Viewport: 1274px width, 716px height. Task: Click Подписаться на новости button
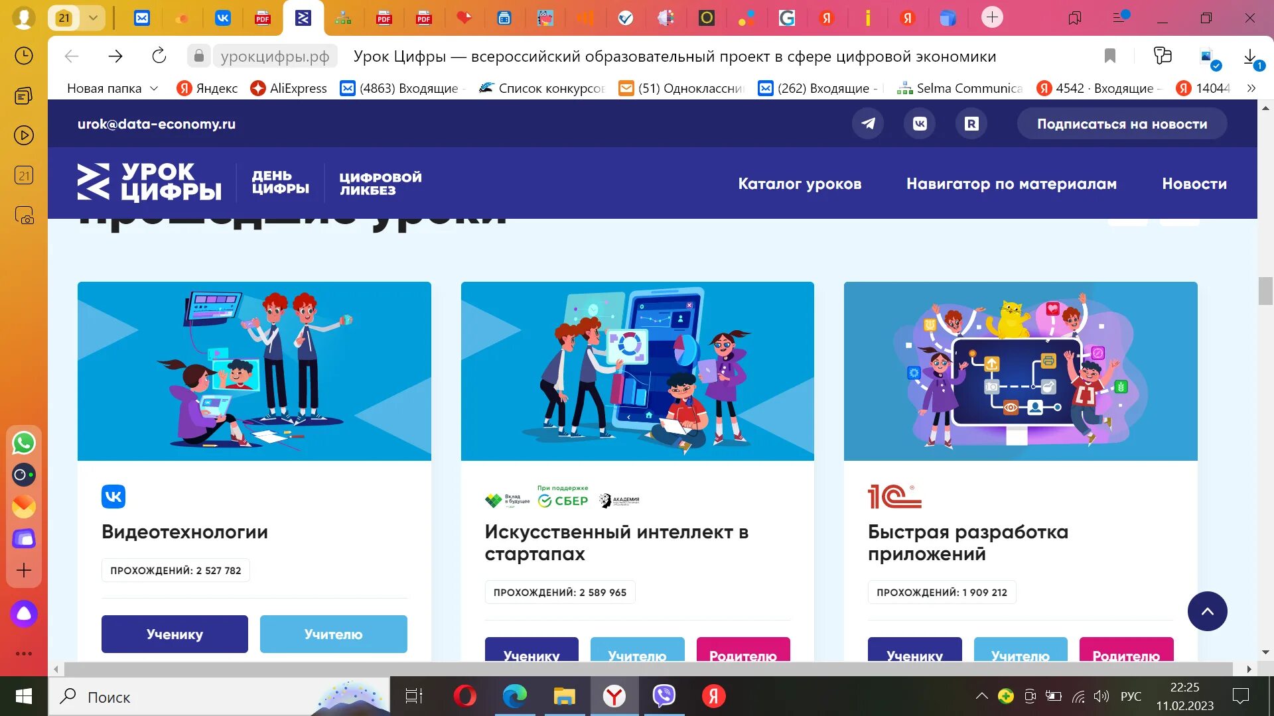(x=1121, y=124)
